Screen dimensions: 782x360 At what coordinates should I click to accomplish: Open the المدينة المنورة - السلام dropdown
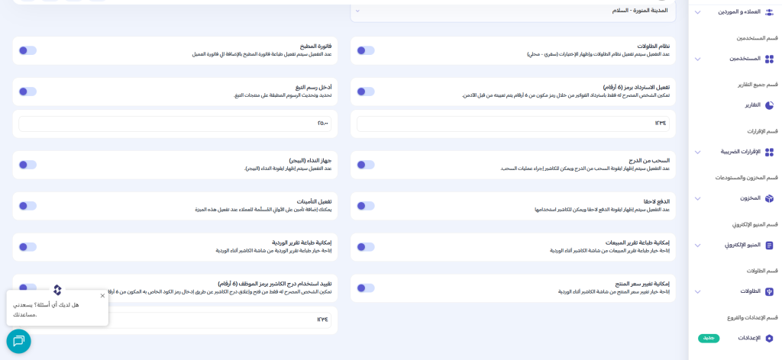(x=513, y=11)
